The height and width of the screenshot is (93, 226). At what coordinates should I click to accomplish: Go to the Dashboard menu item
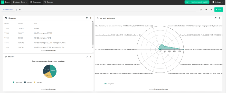(36, 2)
